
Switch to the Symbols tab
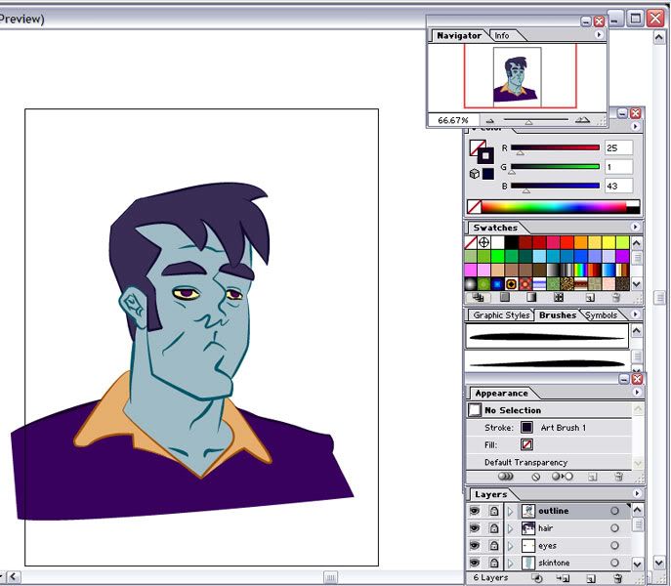(601, 315)
